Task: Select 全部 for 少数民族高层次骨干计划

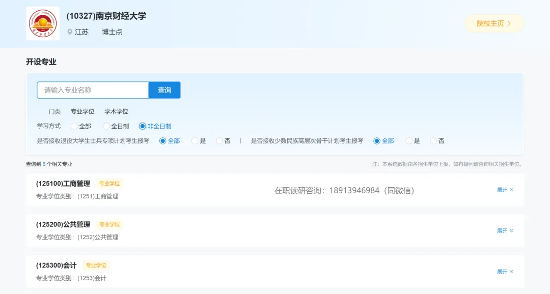Action: [x=377, y=141]
